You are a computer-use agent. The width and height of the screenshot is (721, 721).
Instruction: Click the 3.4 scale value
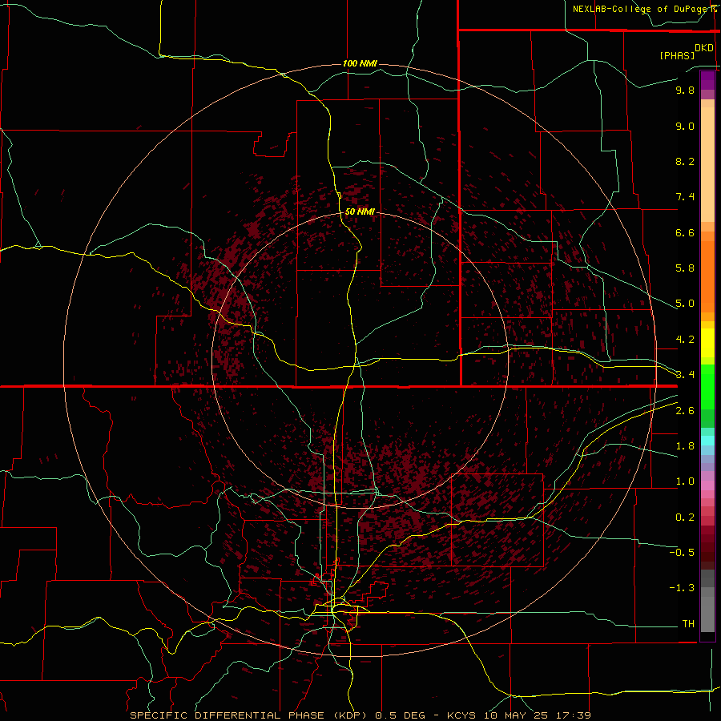point(685,375)
